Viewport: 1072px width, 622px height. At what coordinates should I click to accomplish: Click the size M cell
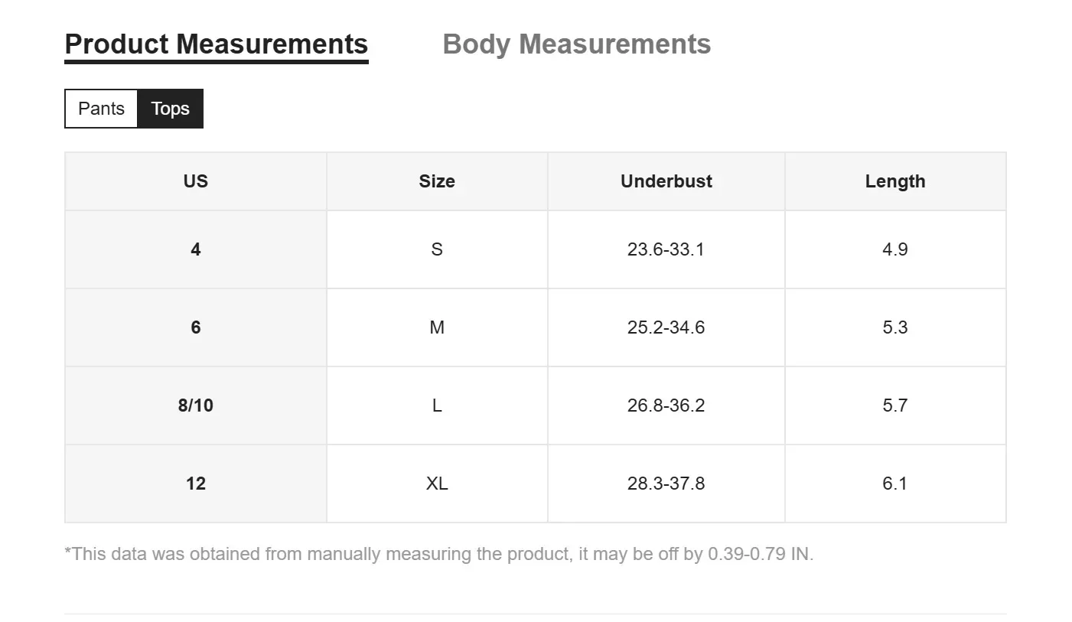pyautogui.click(x=437, y=327)
